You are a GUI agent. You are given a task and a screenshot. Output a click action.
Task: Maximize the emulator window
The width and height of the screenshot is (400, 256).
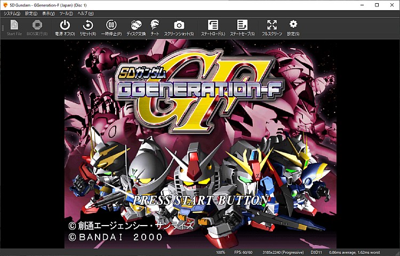pyautogui.click(x=377, y=5)
